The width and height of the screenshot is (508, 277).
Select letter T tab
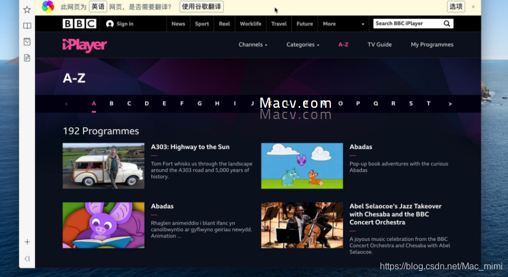click(428, 104)
